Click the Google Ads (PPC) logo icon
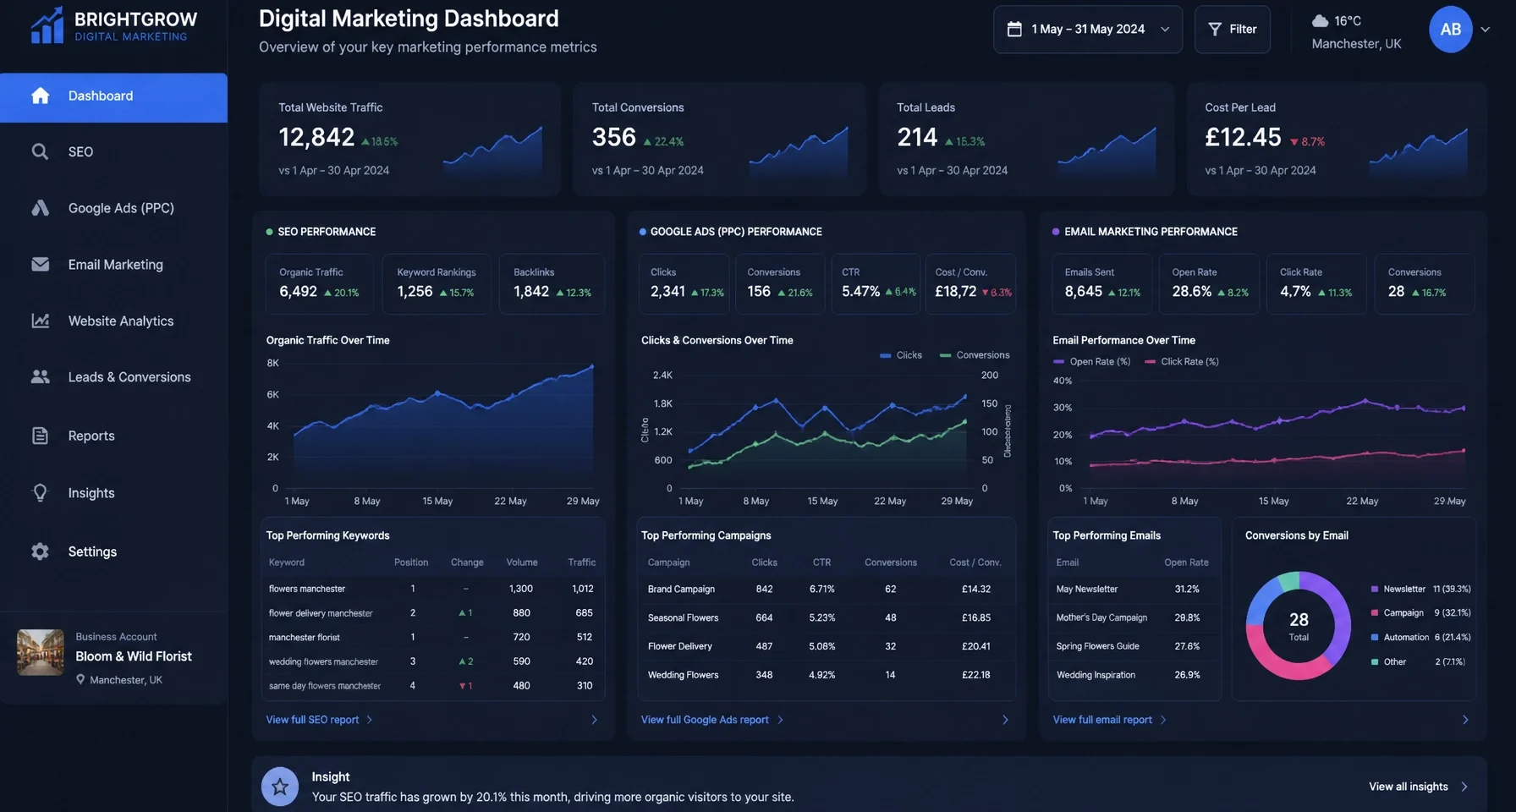 point(40,208)
